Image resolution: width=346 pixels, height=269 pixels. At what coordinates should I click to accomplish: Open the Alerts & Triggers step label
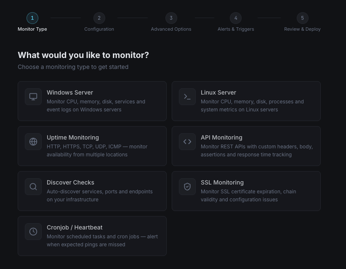click(x=236, y=29)
